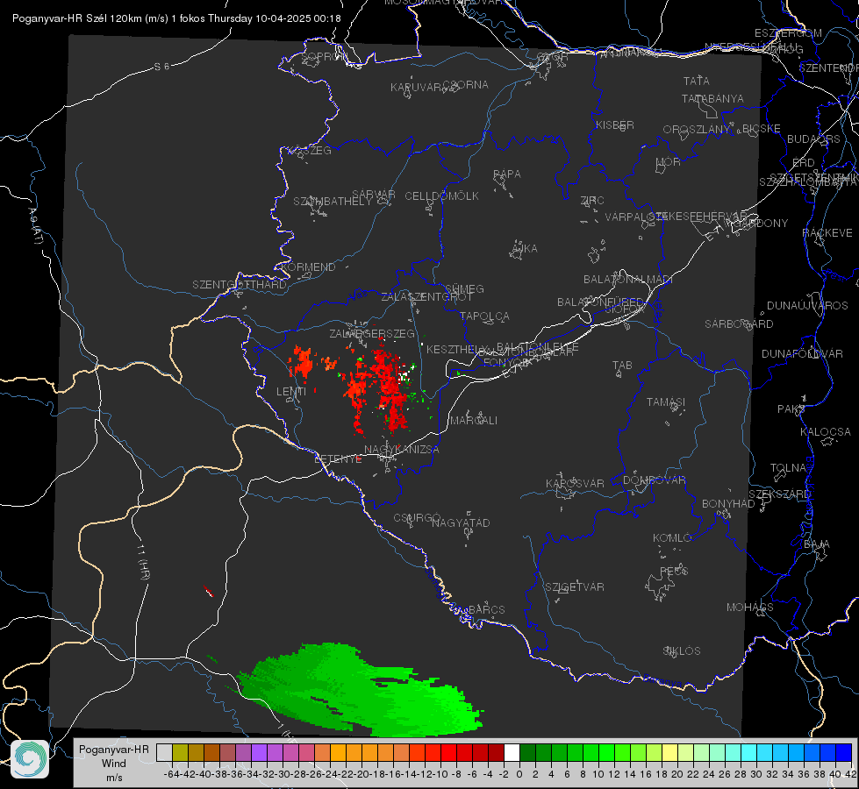Click the DUNAÚJVÁROS city label

coord(807,306)
